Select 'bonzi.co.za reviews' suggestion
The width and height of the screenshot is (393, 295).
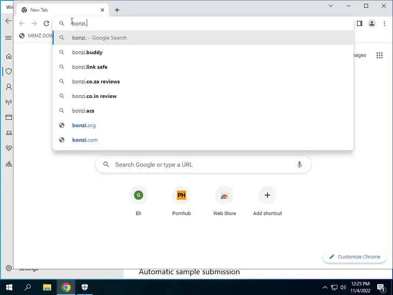203,81
